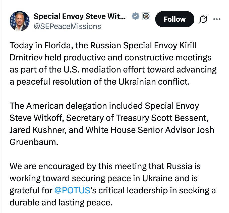Click the Special Envoy Steve Wit... display name
Image resolution: width=229 pixels, height=213 pixels.
pos(80,17)
